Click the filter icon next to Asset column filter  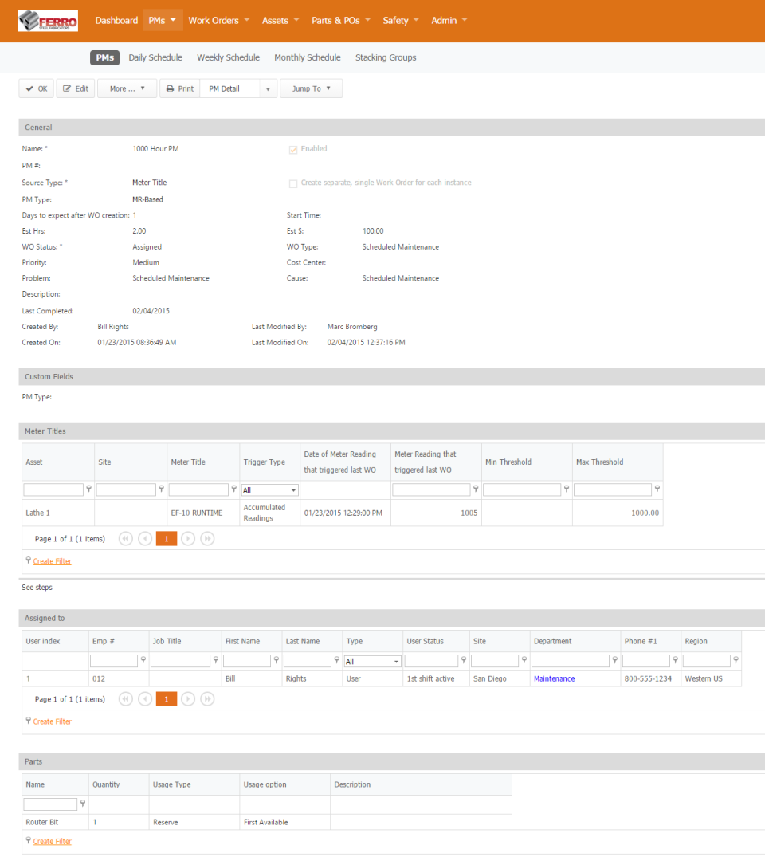89,489
